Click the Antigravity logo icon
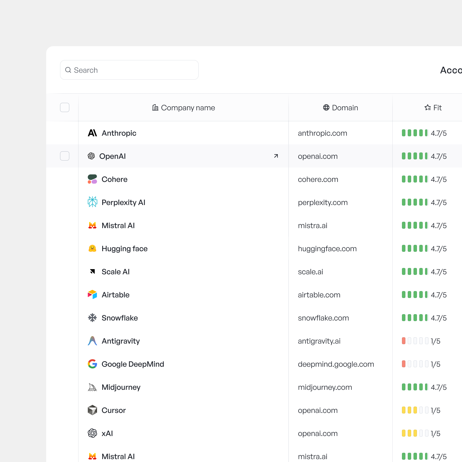The image size is (462, 462). [x=92, y=341]
